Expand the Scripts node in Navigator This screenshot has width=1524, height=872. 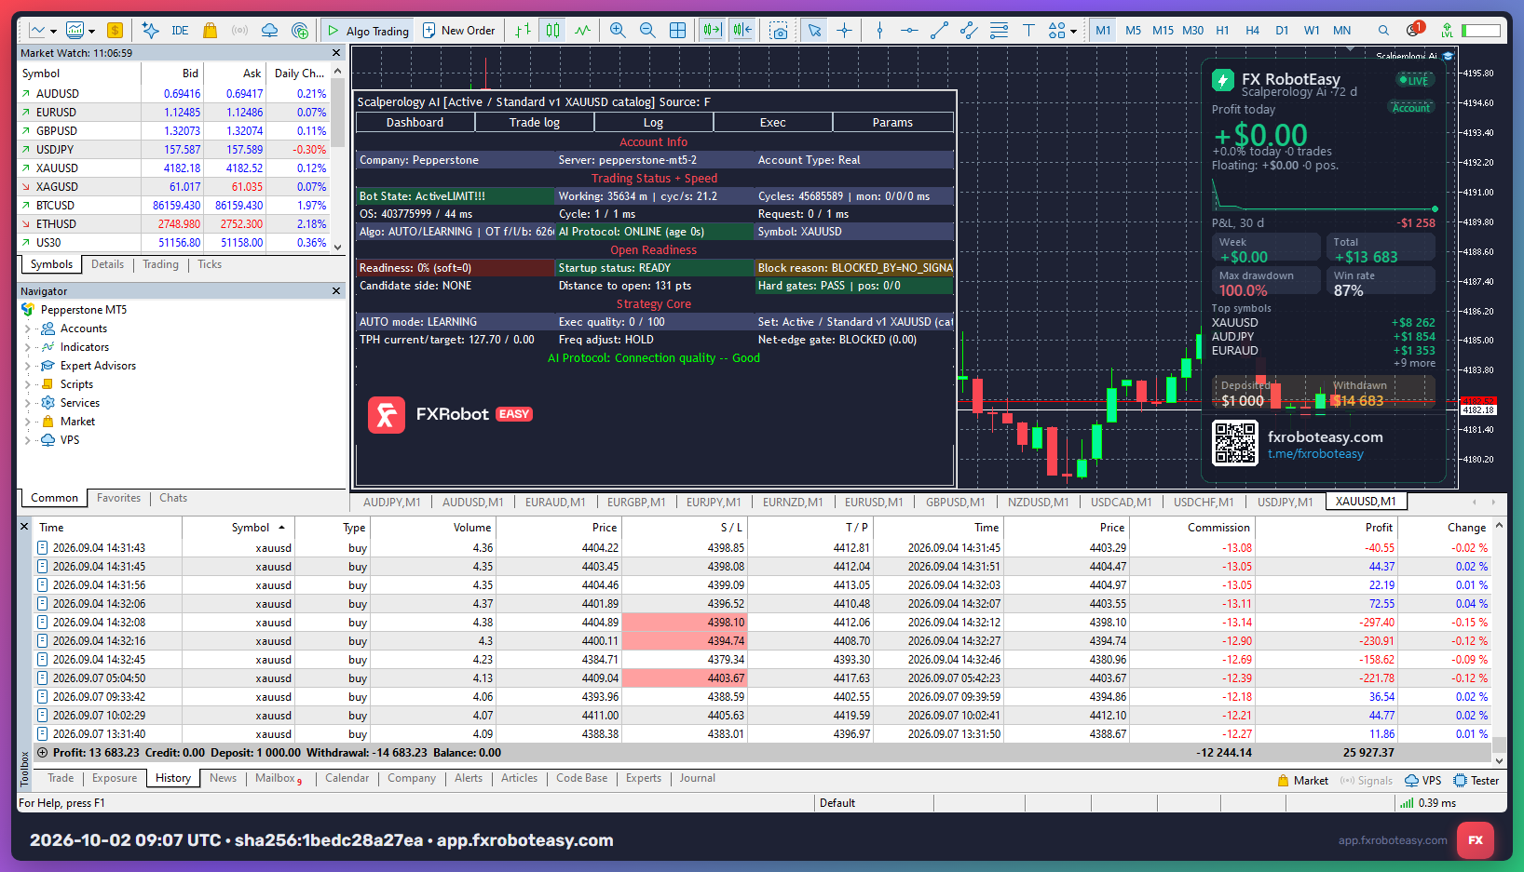click(x=27, y=384)
